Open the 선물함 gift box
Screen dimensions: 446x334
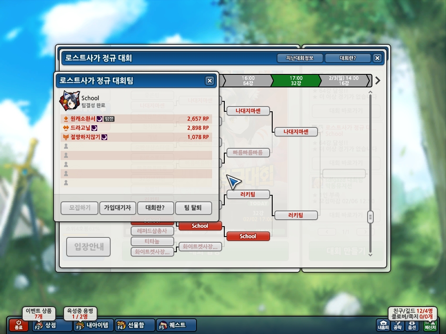pos(135,325)
